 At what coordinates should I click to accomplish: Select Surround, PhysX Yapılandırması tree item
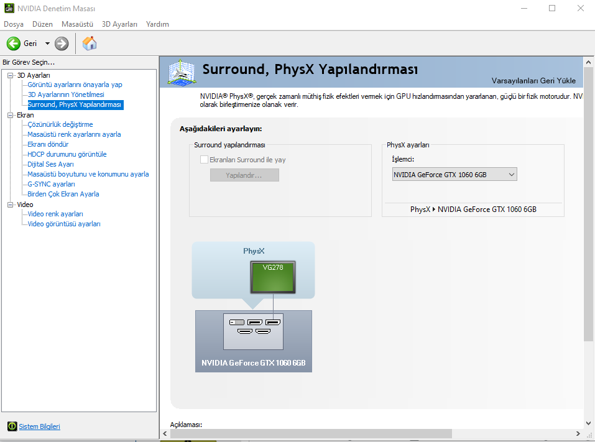click(x=75, y=104)
